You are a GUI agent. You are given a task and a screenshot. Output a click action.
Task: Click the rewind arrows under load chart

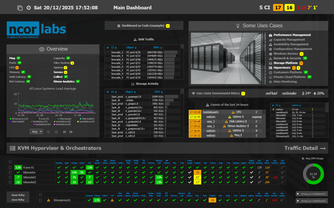coord(64,132)
